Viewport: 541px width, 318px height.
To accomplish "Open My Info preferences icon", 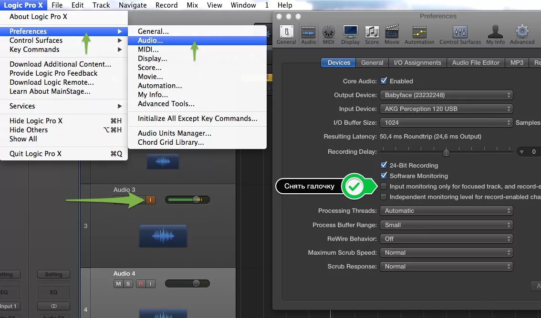I will click(496, 35).
